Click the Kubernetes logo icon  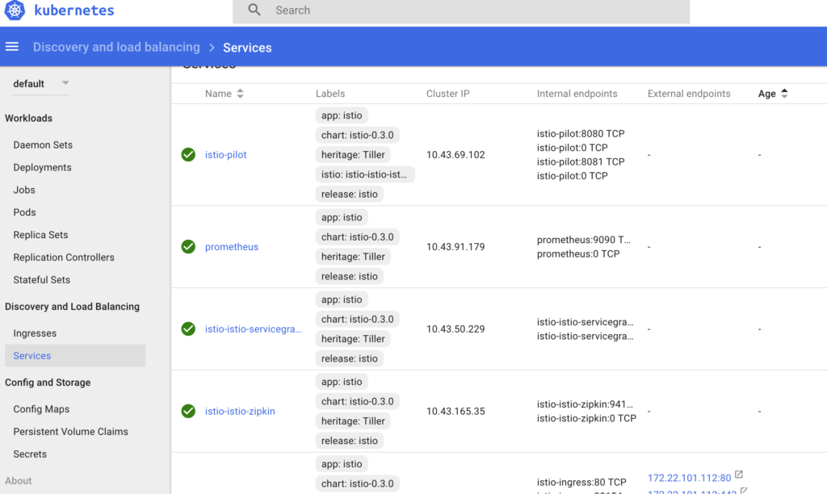coord(15,11)
